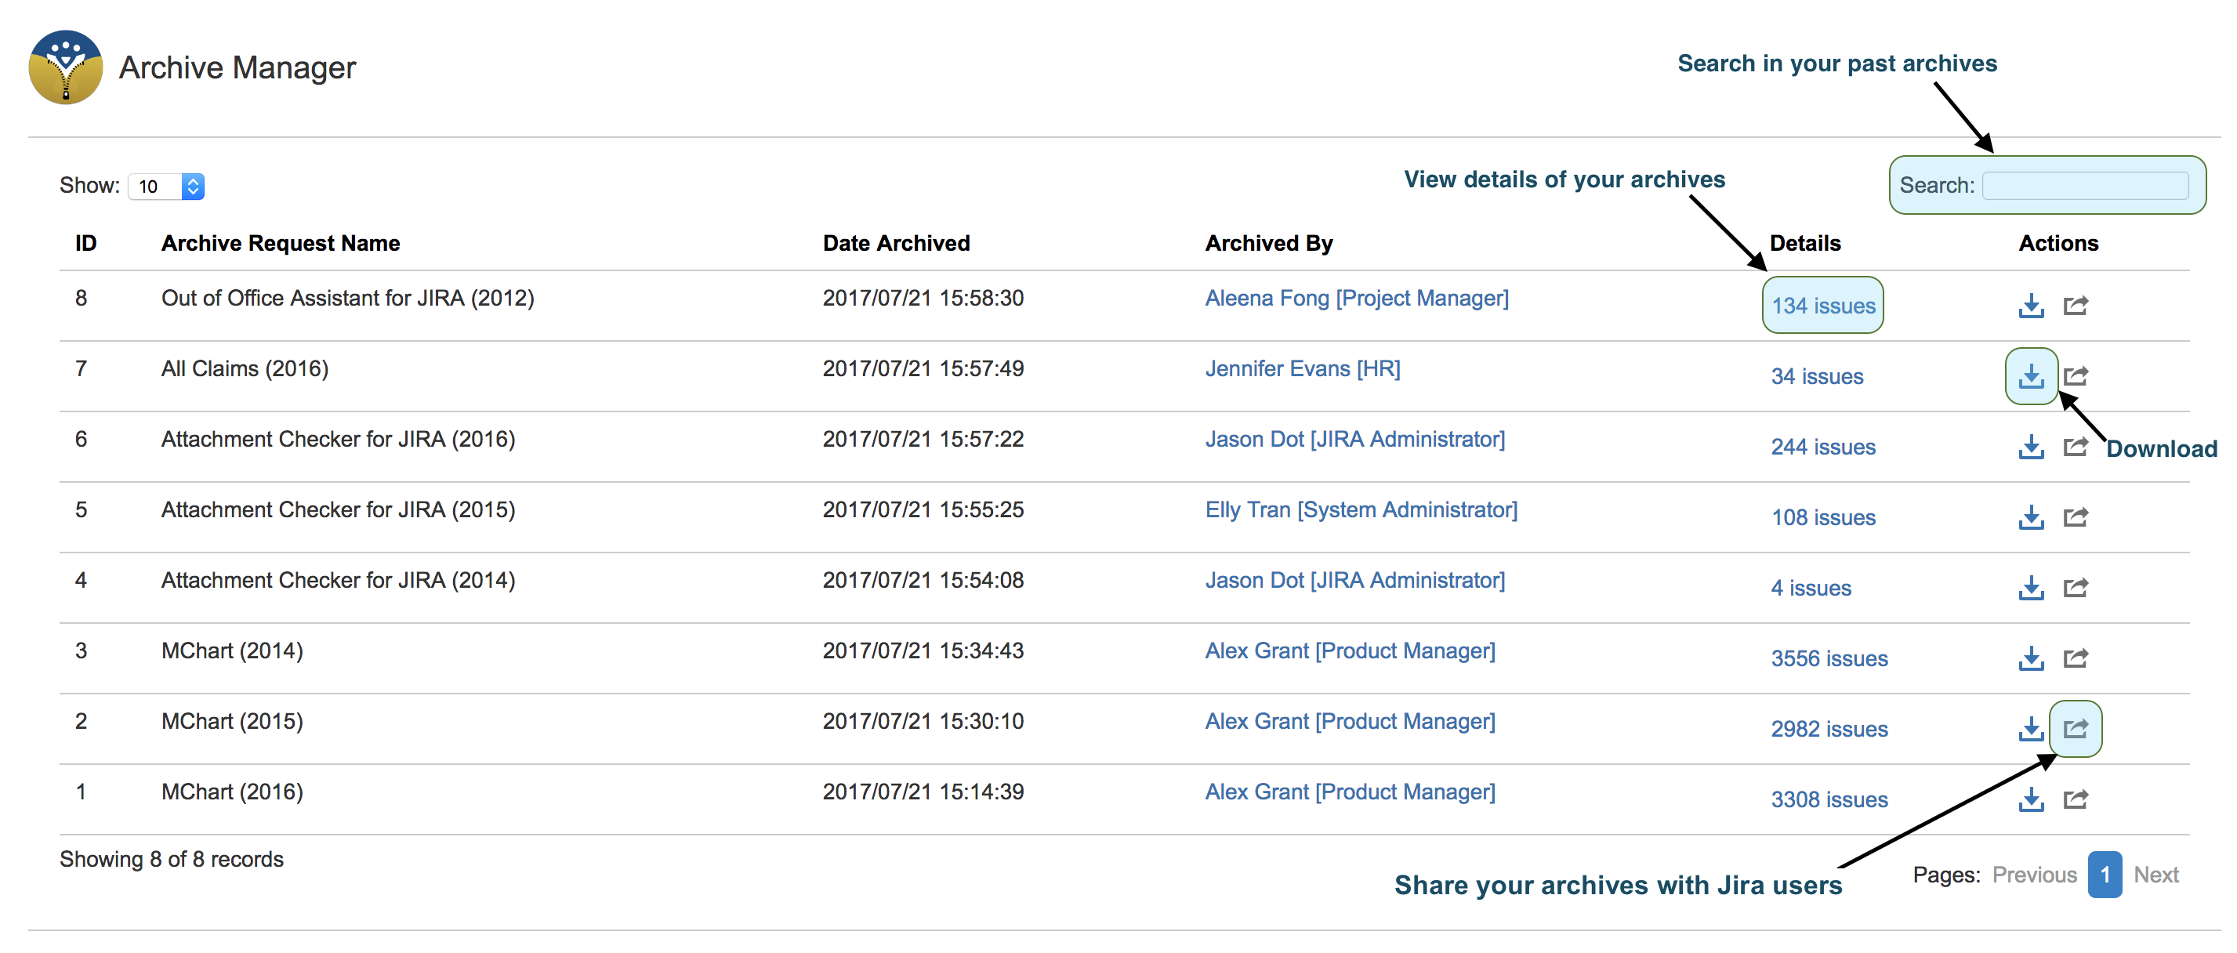Open Aleena Fong [Project Manager] profile link
Image resolution: width=2237 pixels, height=953 pixels.
point(1357,299)
